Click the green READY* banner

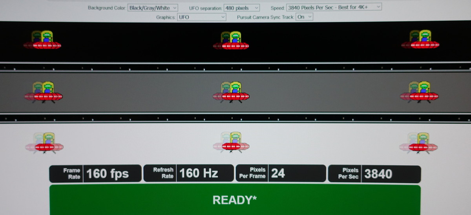click(235, 200)
